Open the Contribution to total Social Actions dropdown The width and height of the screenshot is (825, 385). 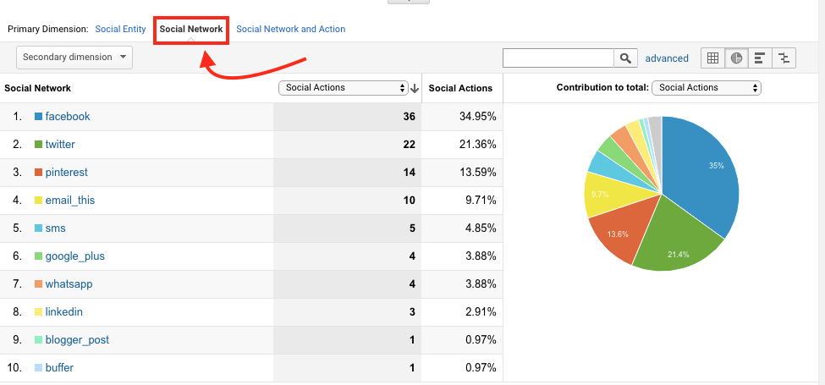[706, 88]
